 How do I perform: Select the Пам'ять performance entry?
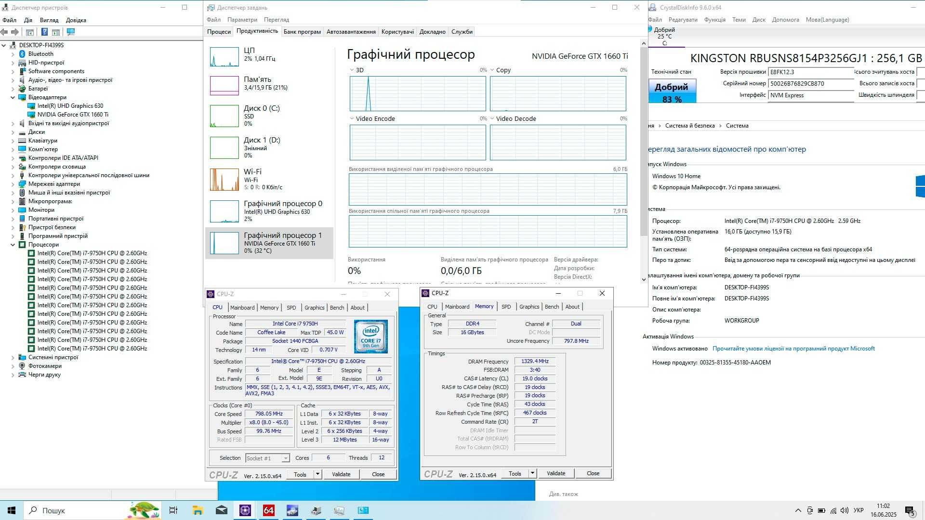point(269,85)
